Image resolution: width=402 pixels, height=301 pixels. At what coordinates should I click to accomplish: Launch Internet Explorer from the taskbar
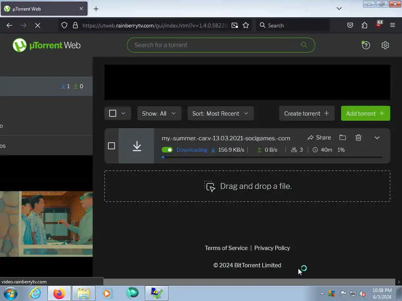tap(35, 293)
